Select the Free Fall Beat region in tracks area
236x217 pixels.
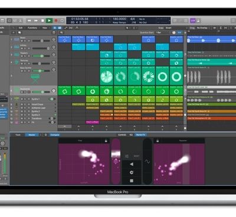pyautogui.click(x=212, y=40)
